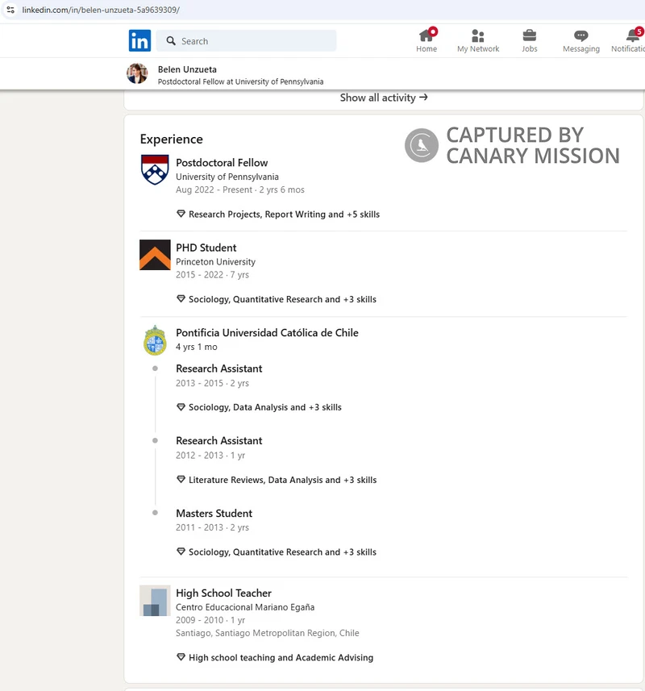The height and width of the screenshot is (691, 645).
Task: Click Belen Unzueta name in sticky header
Action: pos(187,69)
